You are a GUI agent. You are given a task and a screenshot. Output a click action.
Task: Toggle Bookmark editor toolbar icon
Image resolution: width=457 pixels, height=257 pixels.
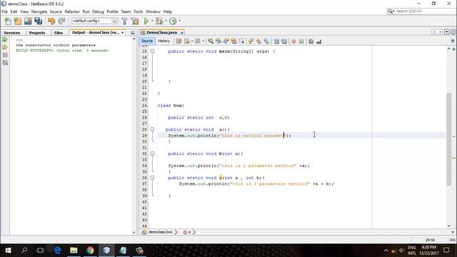(266, 41)
